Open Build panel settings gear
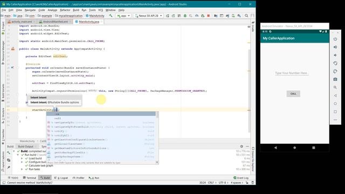This screenshot has width=345, height=194. coord(241,146)
